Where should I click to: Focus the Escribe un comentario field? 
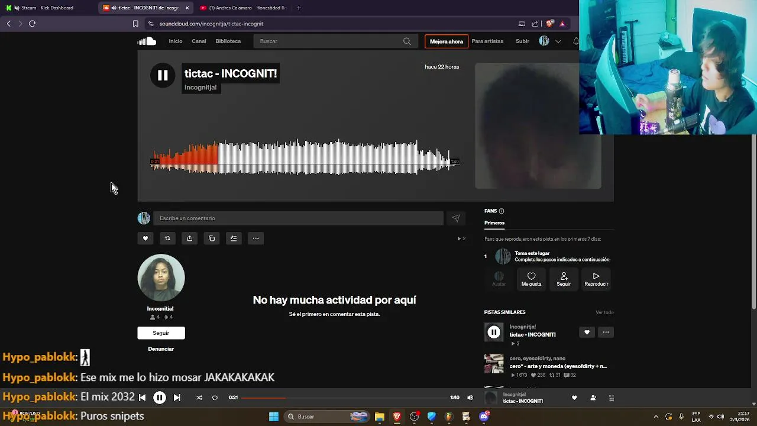(298, 218)
